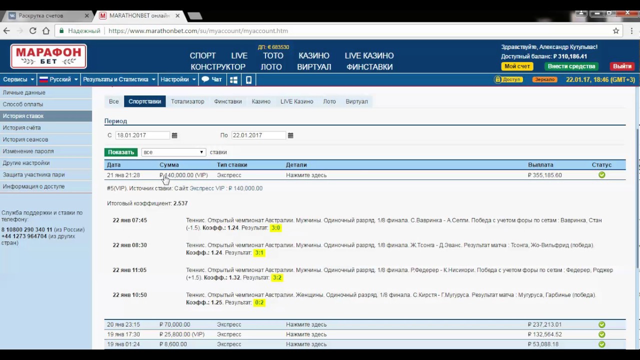This screenshot has width=640, height=360.
Task: Open the Marathon Bet logo
Action: point(48,56)
